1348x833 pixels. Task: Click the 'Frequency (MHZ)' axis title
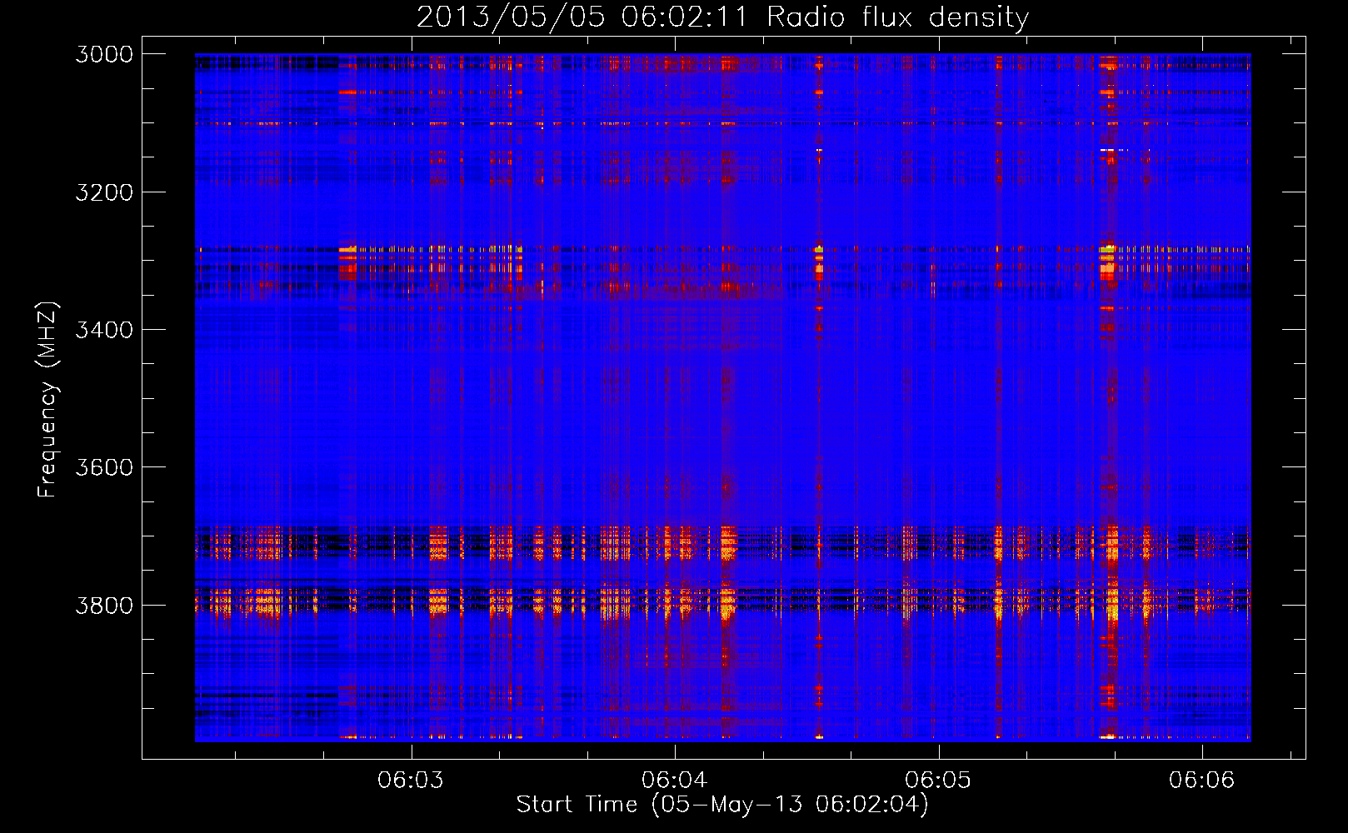tap(48, 399)
